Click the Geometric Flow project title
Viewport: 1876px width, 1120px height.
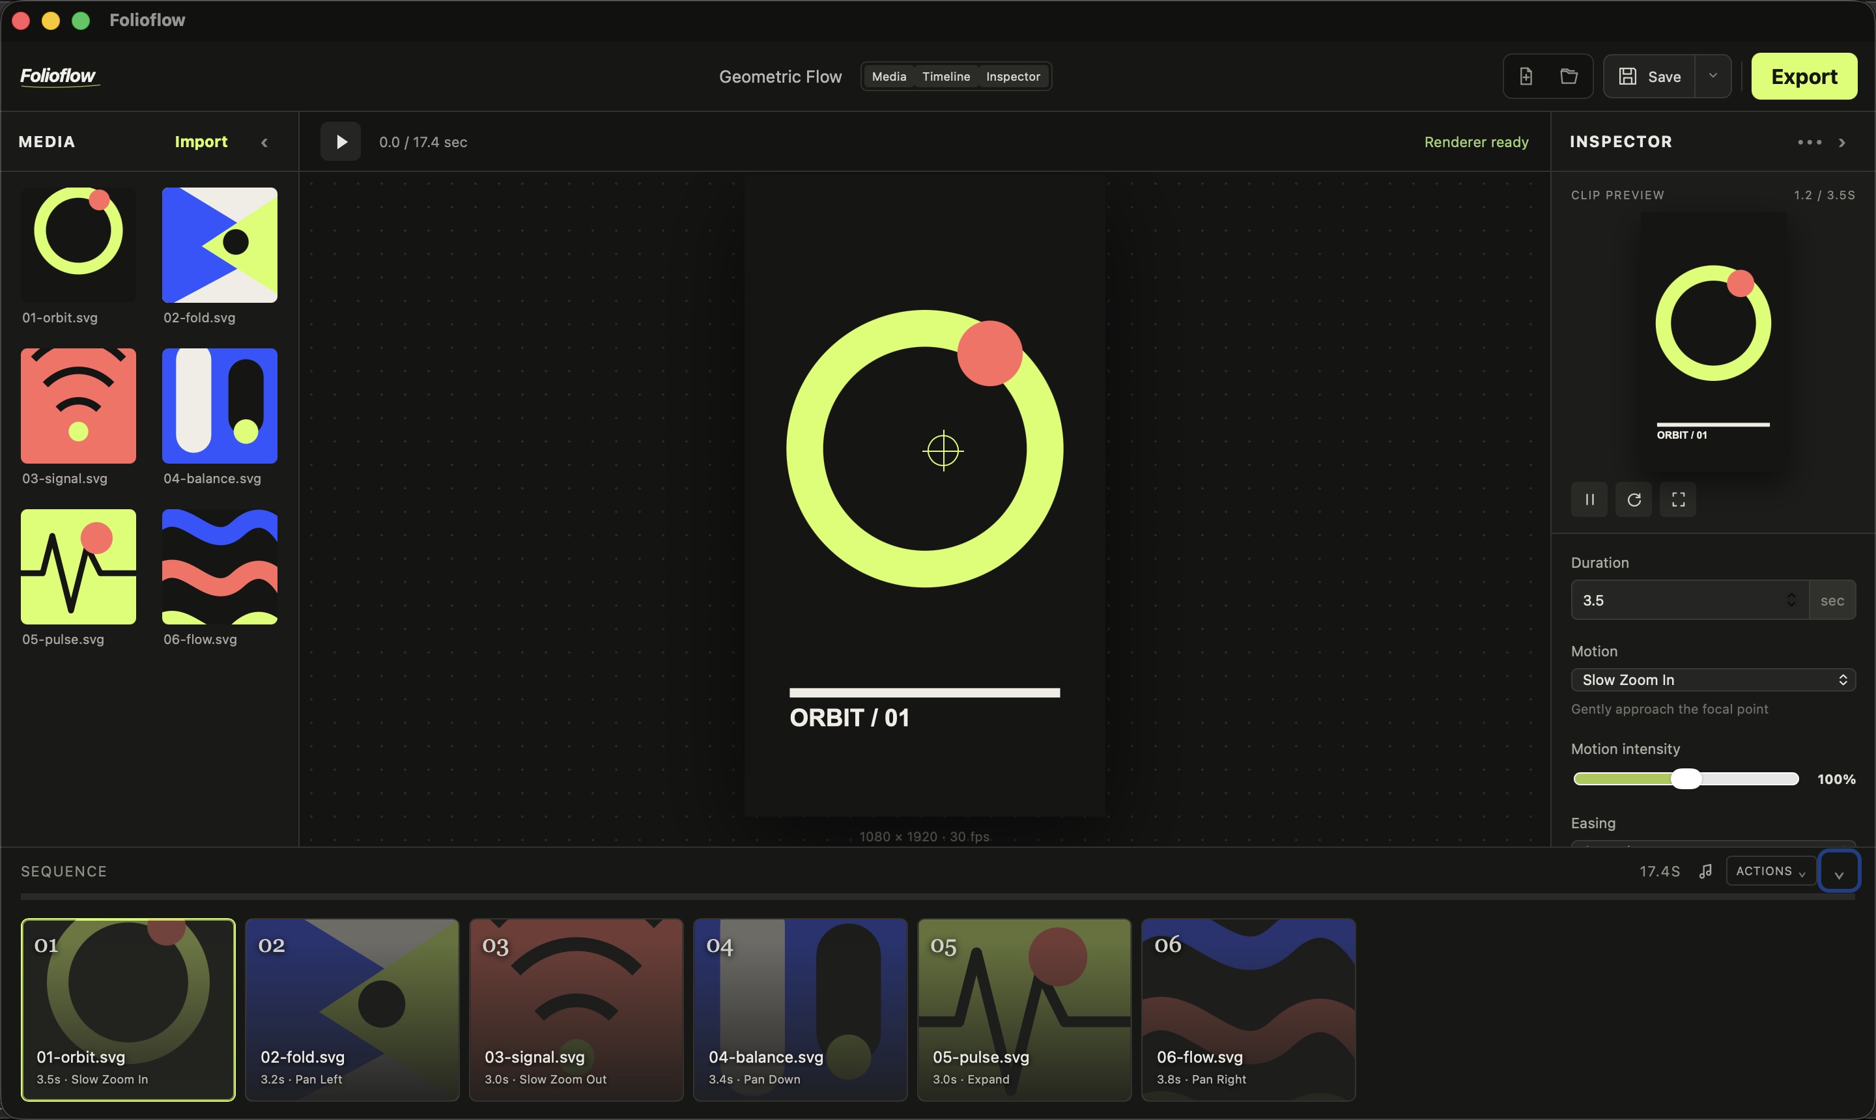click(780, 76)
